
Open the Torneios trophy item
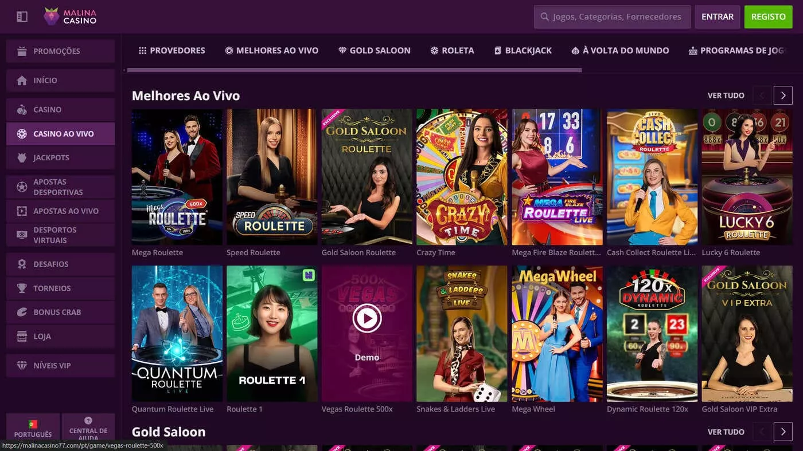tap(60, 288)
